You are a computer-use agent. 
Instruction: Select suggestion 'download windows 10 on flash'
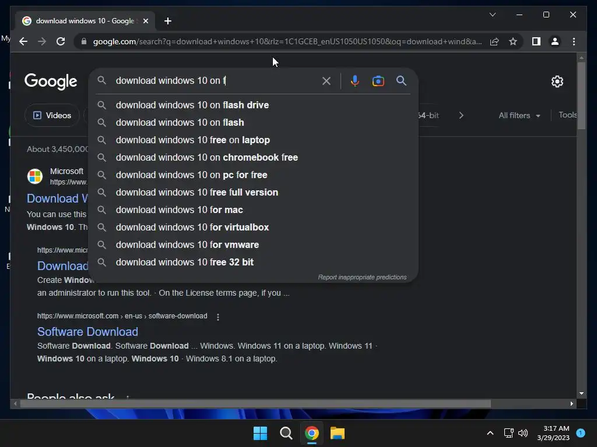tap(253, 122)
